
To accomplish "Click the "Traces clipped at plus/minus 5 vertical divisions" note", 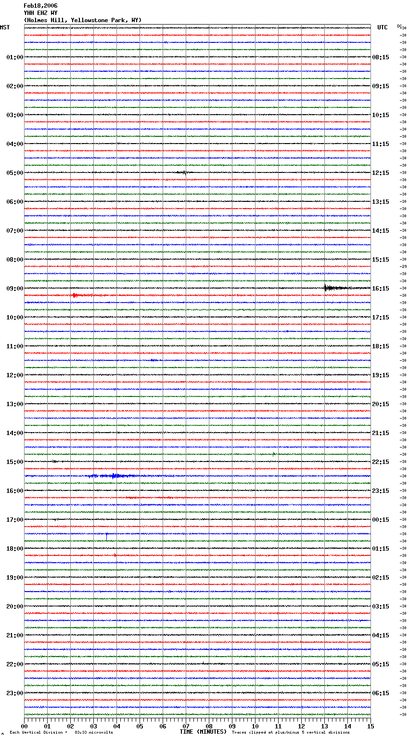I will pyautogui.click(x=291, y=733).
